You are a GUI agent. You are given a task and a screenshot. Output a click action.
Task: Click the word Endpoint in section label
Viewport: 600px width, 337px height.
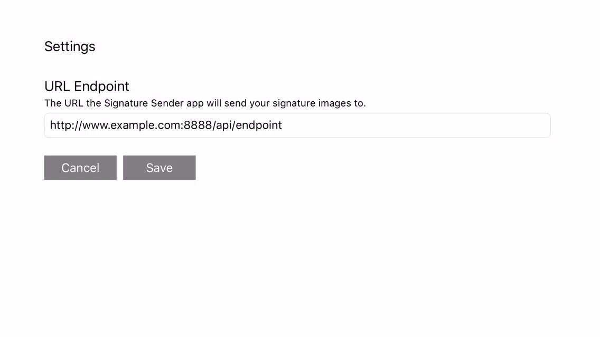click(101, 86)
